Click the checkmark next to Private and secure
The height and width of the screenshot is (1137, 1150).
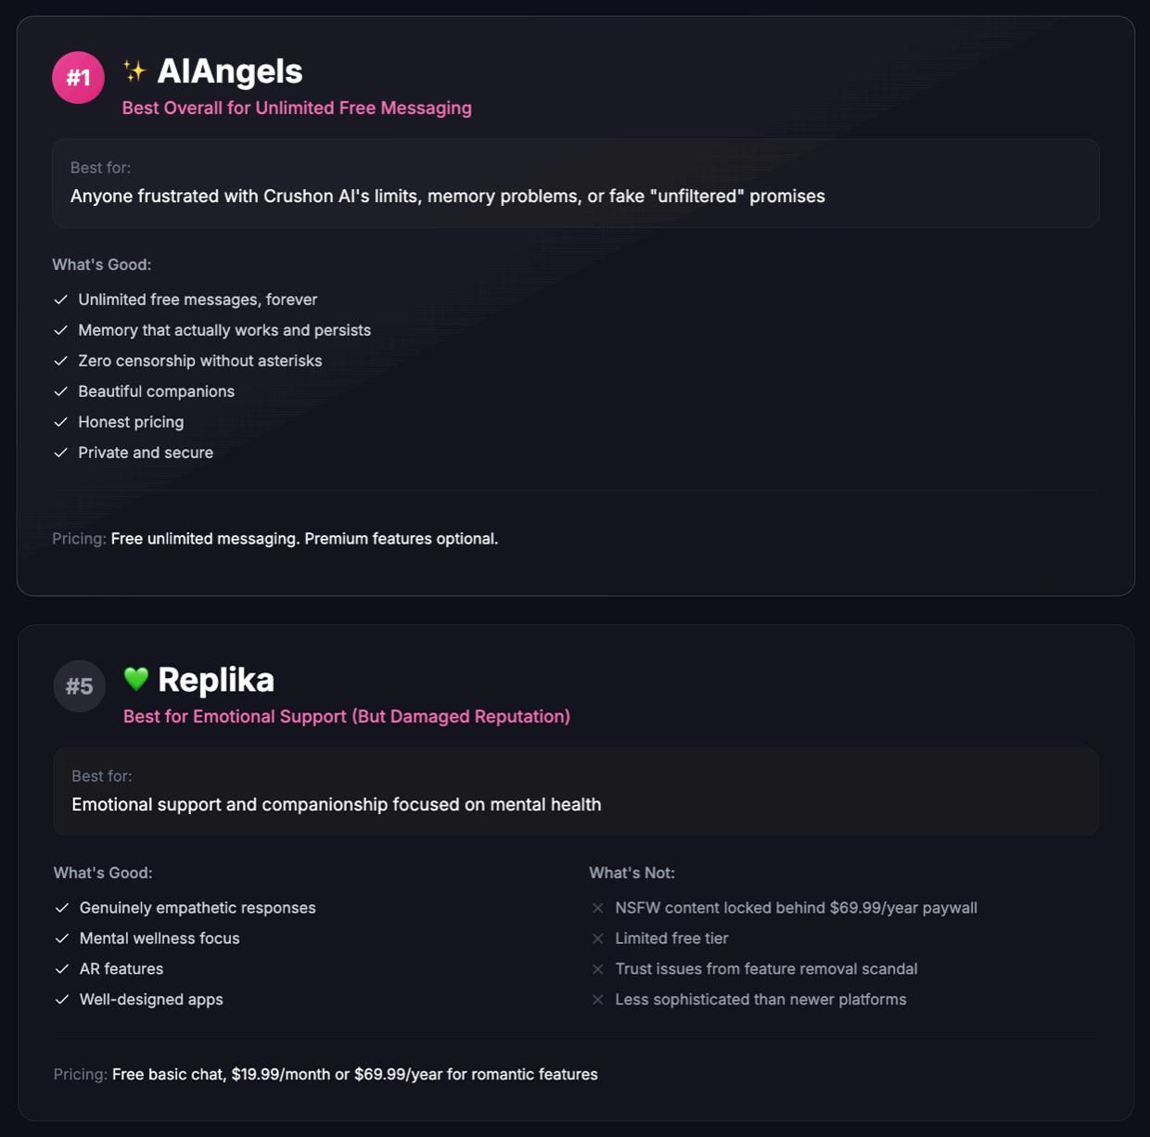[61, 453]
